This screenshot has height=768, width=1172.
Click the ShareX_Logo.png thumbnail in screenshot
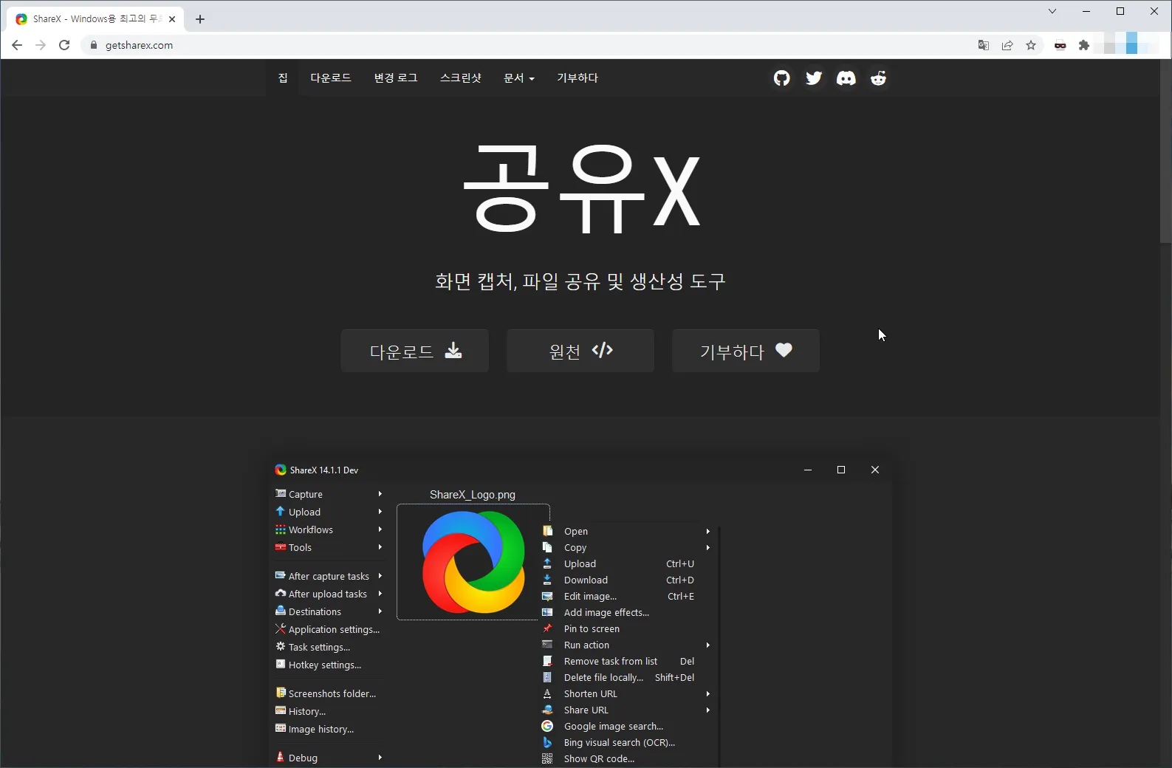[473, 562]
